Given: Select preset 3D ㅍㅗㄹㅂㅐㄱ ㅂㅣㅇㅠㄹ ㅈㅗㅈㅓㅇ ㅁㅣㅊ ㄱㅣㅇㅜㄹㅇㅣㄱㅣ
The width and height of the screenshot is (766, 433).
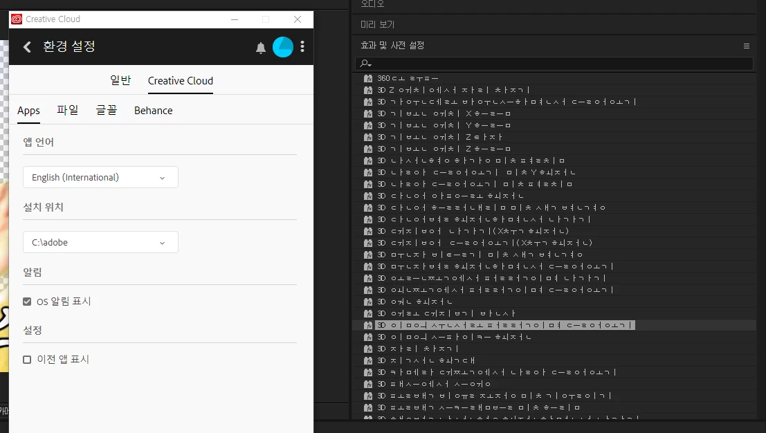Looking at the screenshot, I should click(494, 396).
